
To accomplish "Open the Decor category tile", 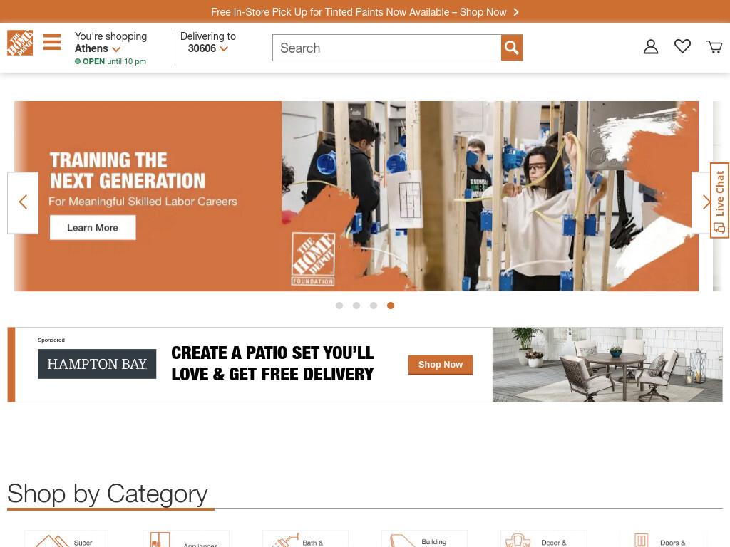I will 543,538.
